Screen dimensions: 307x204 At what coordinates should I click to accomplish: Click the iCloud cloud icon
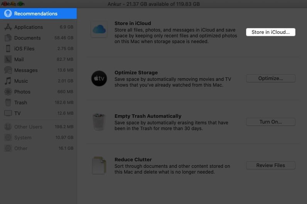coord(99,29)
